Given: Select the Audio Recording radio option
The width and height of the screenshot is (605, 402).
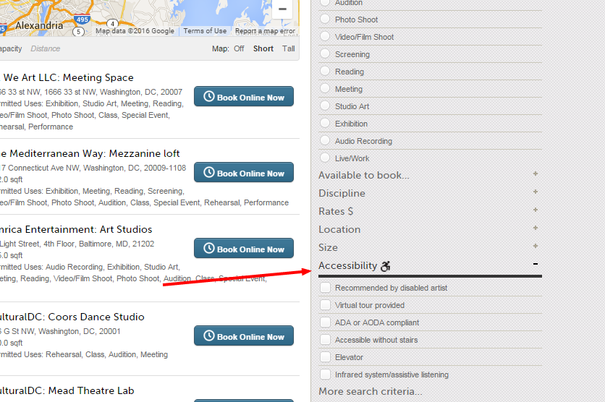Looking at the screenshot, I should [325, 140].
